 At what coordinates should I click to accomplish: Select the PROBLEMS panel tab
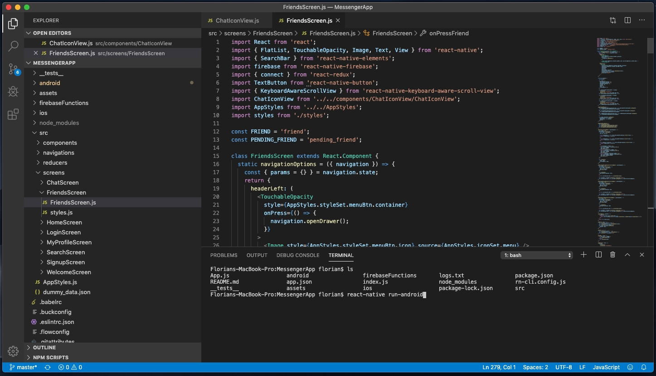[224, 255]
